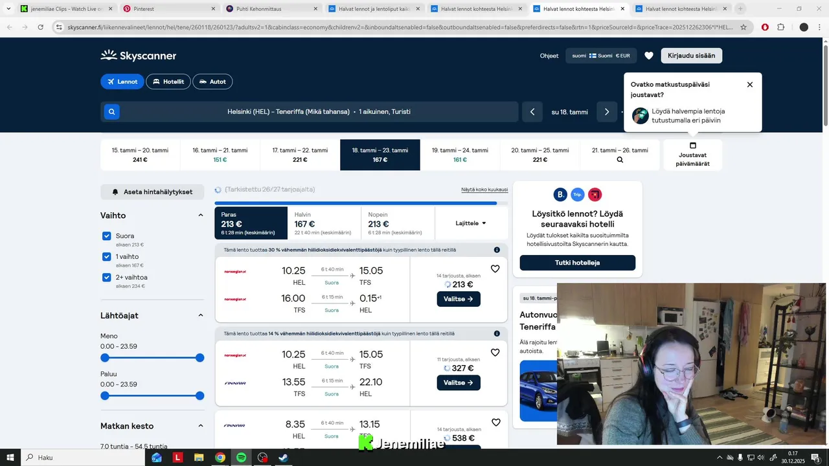Reload the page
The image size is (829, 466).
(x=40, y=27)
